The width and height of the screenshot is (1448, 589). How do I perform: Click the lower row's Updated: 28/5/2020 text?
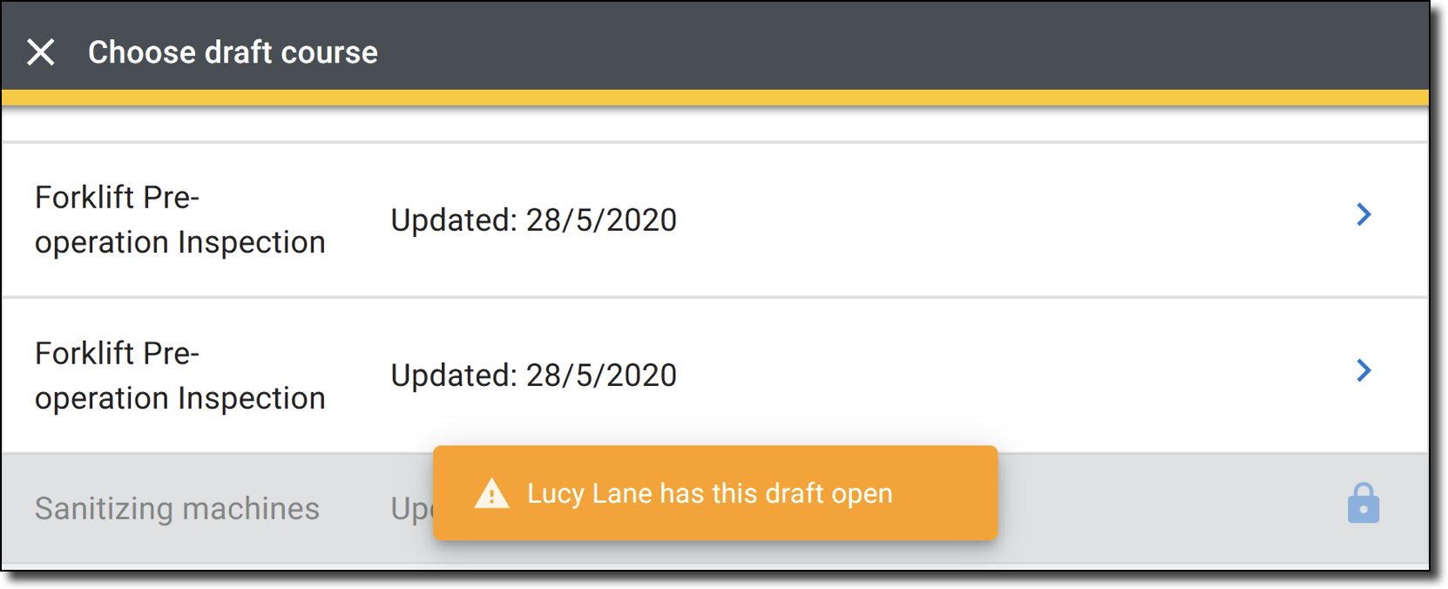[x=533, y=376]
